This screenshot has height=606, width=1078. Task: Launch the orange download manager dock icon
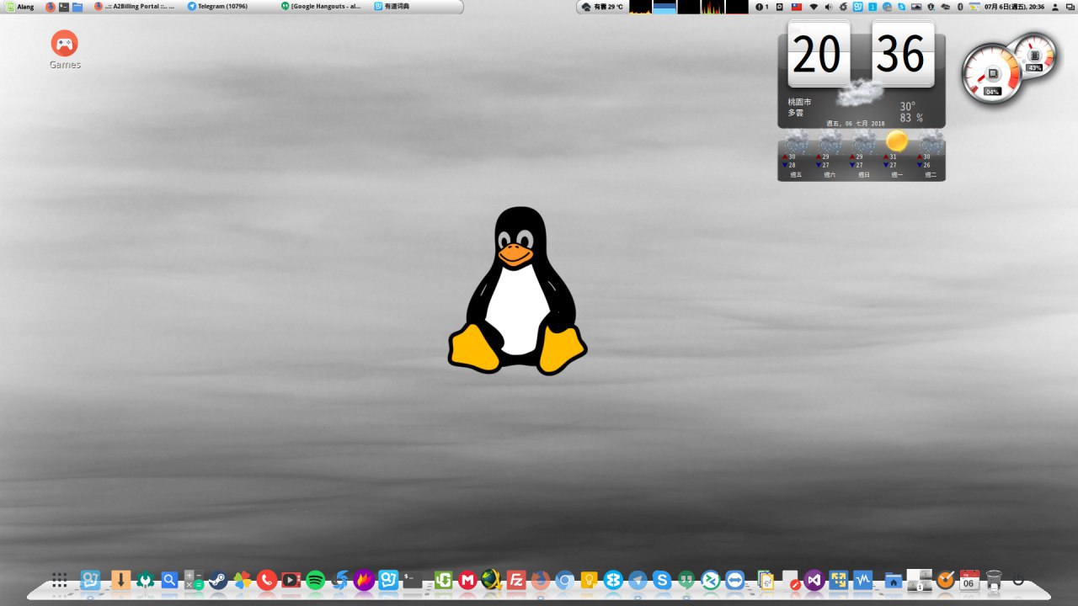click(120, 579)
